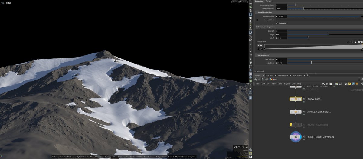
Task: Open the View menu in network editor
Action: point(273,84)
